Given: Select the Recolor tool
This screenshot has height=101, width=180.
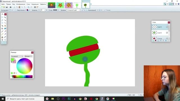Looking at the screenshot, I should click(x=5, y=37).
